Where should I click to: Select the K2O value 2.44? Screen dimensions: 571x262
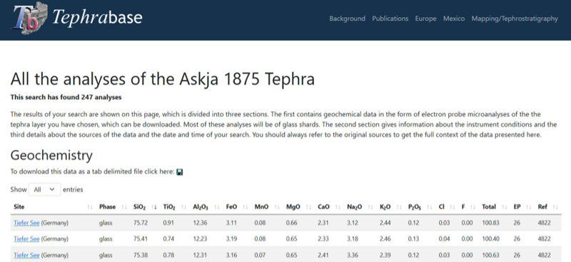(385, 223)
